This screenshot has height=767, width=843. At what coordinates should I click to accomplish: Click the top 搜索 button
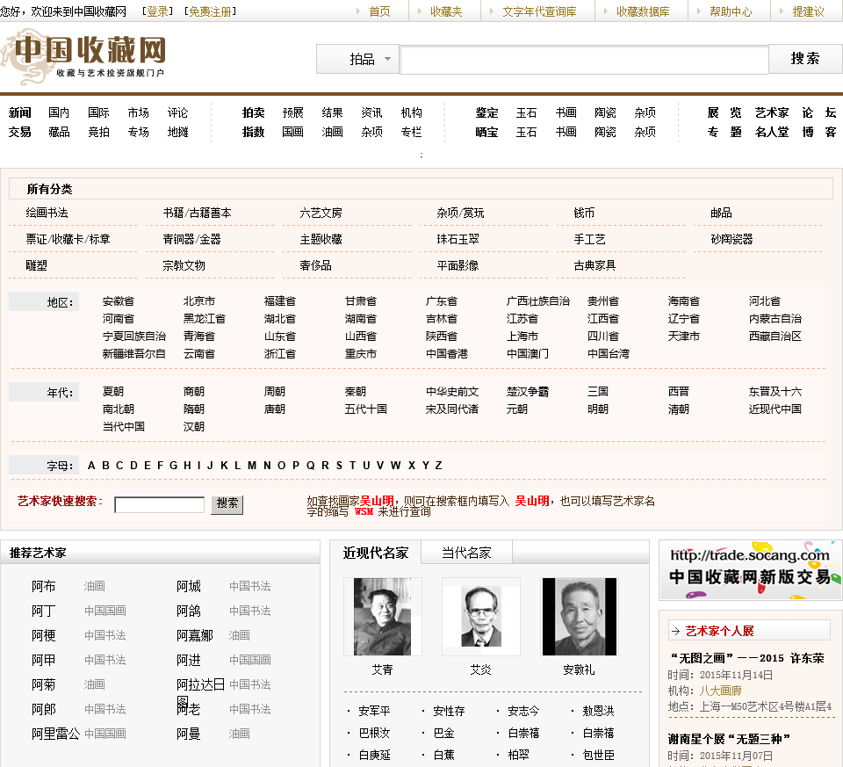pyautogui.click(x=805, y=59)
